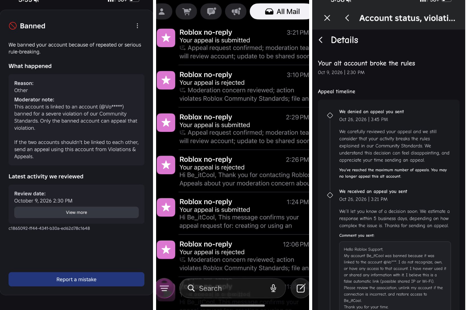
Task: Tap star avatar of the 2:29 PM email
Action: 166,123
